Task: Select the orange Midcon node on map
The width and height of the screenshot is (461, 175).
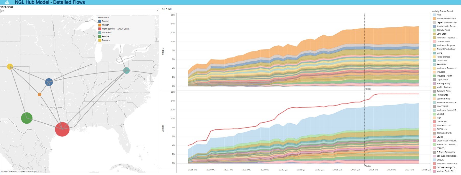Action: tap(39, 94)
